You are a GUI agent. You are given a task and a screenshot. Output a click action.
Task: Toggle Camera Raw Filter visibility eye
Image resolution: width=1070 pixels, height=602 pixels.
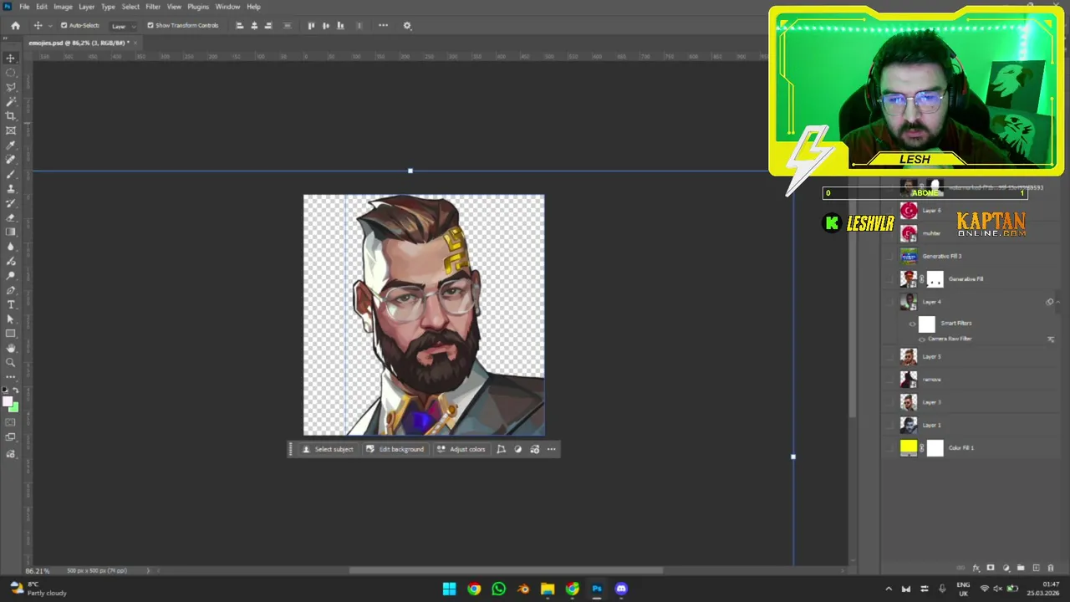[x=922, y=339]
